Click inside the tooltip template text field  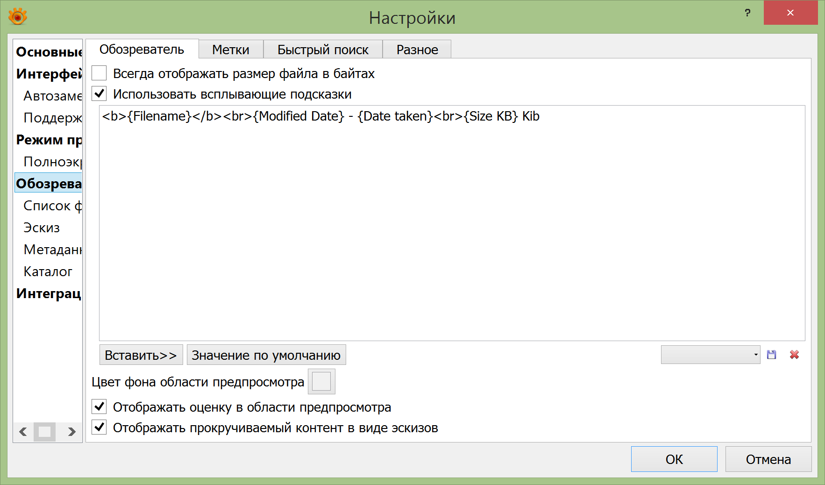point(452,224)
